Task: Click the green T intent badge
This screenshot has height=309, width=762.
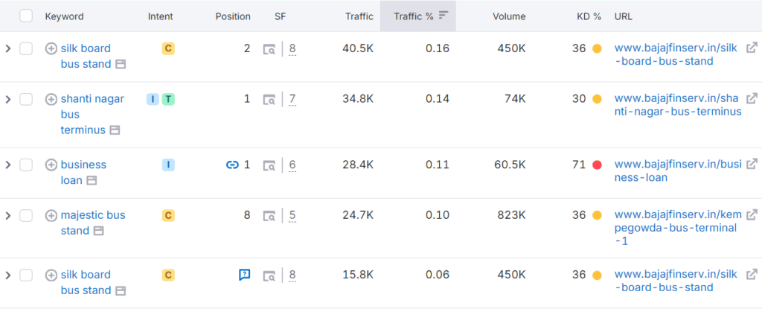Action: point(168,99)
